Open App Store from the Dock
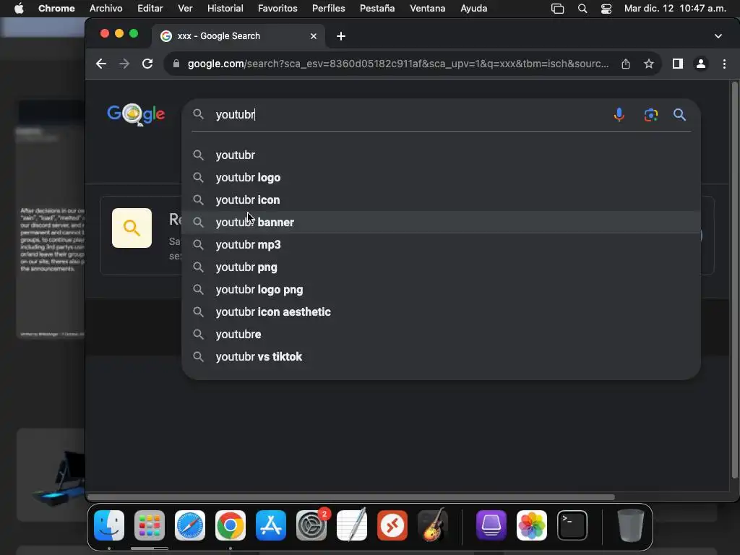 coord(271,525)
